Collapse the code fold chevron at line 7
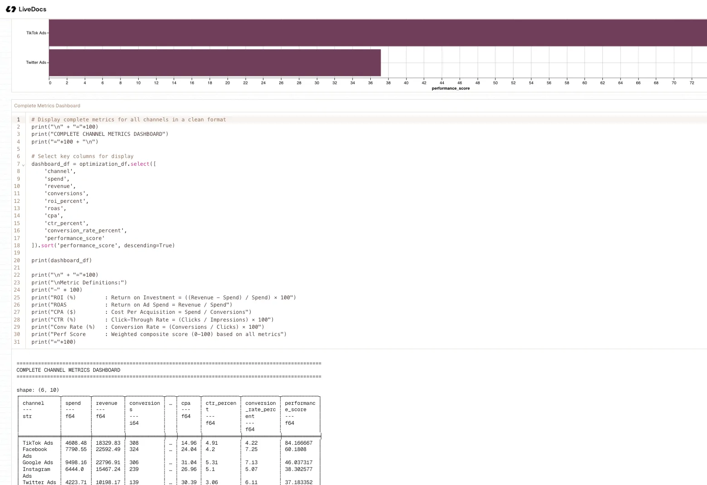The height and width of the screenshot is (485, 707). click(x=23, y=164)
